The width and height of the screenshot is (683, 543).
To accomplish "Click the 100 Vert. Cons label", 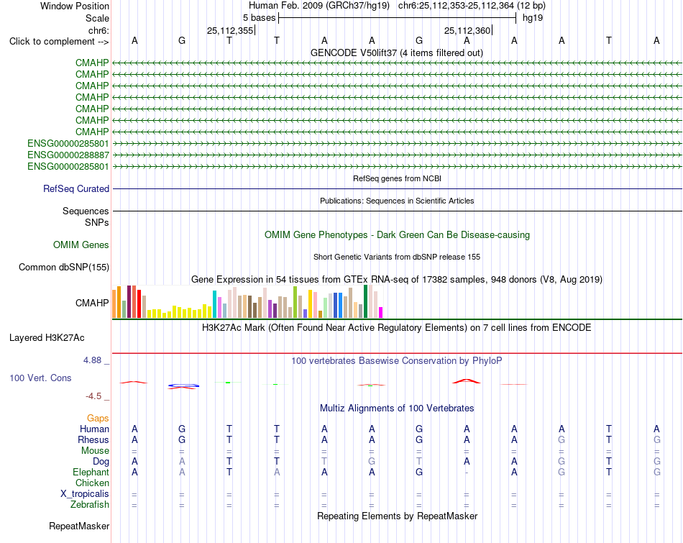I will point(40,378).
